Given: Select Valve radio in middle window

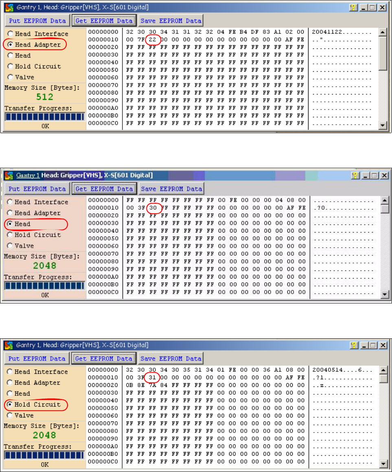Looking at the screenshot, I should coord(10,246).
